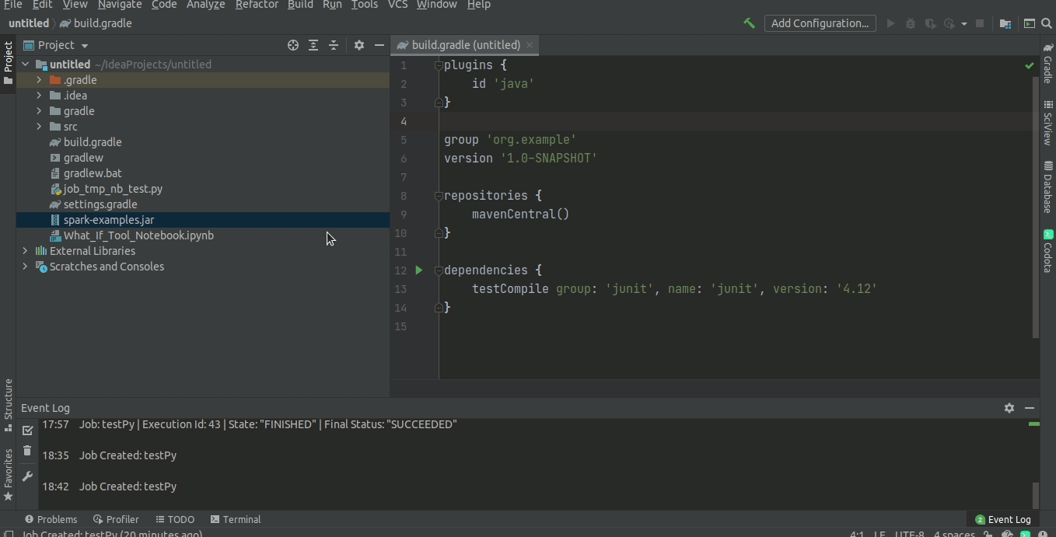Toggle the Structure tool window sidebar

pyautogui.click(x=8, y=405)
